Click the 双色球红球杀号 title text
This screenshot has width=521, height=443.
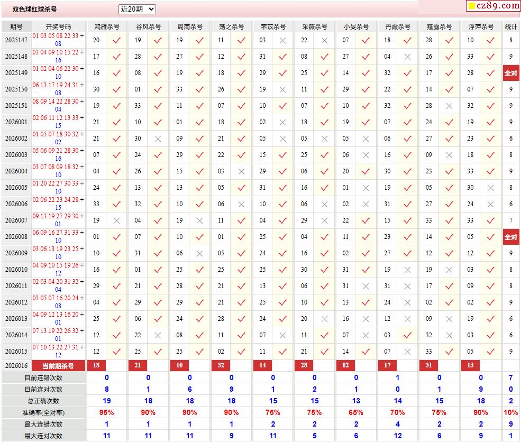(35, 10)
